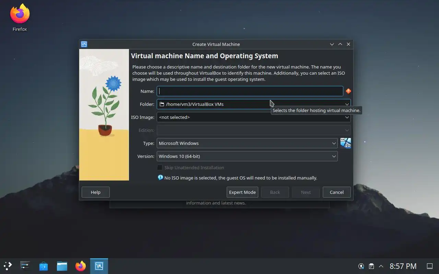This screenshot has width=439, height=274.
Task: Switch to Expert Mode
Action: pos(242,192)
